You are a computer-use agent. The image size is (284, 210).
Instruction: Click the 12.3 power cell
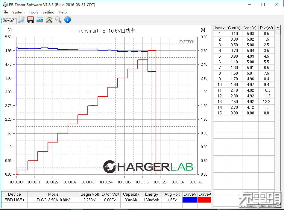pos(266,102)
